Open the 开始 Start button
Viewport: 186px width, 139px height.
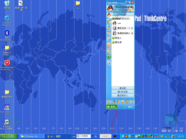[9, 136]
